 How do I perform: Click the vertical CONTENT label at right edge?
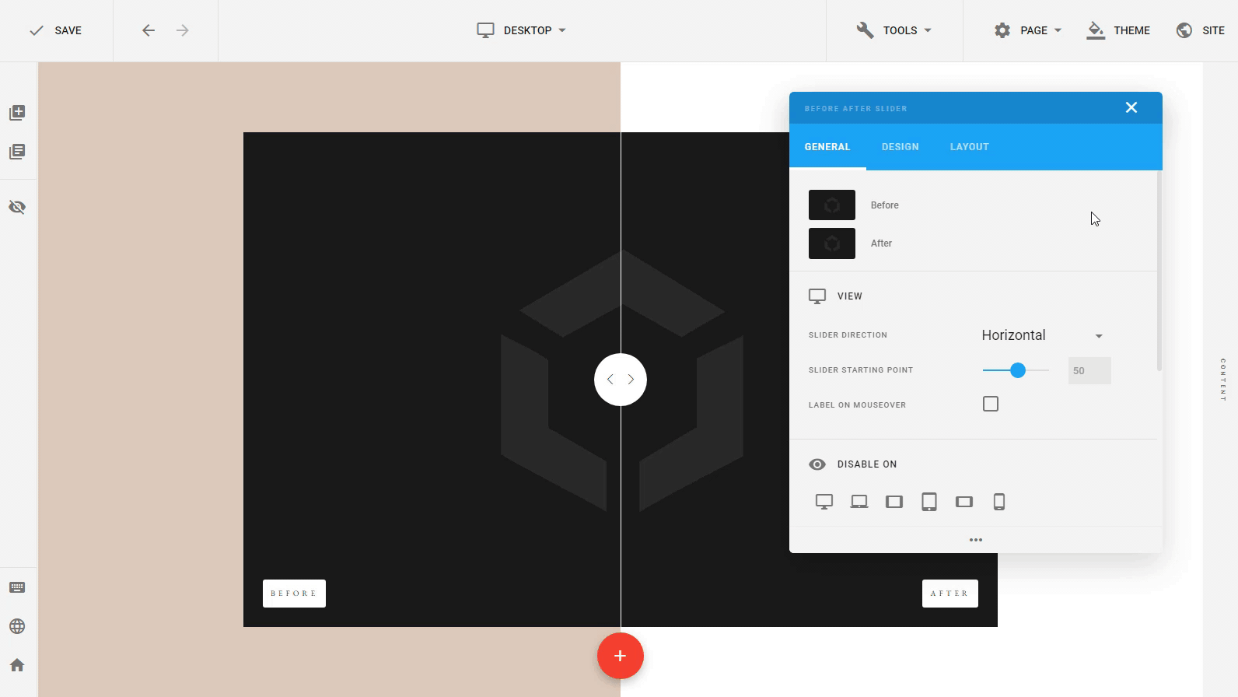pos(1222,380)
